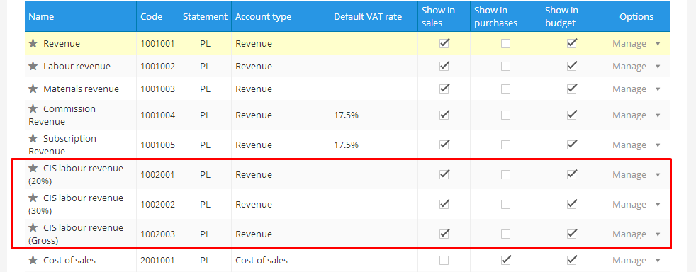Click the Options column header
Screen dimensions: 696x272
[636, 17]
